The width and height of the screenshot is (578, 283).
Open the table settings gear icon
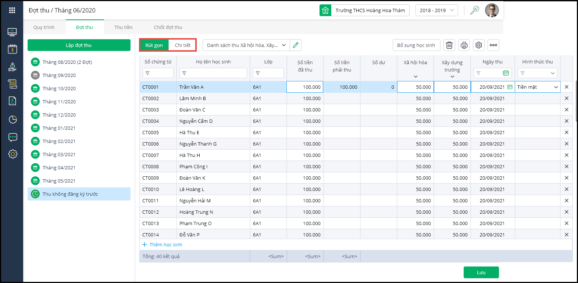(478, 45)
